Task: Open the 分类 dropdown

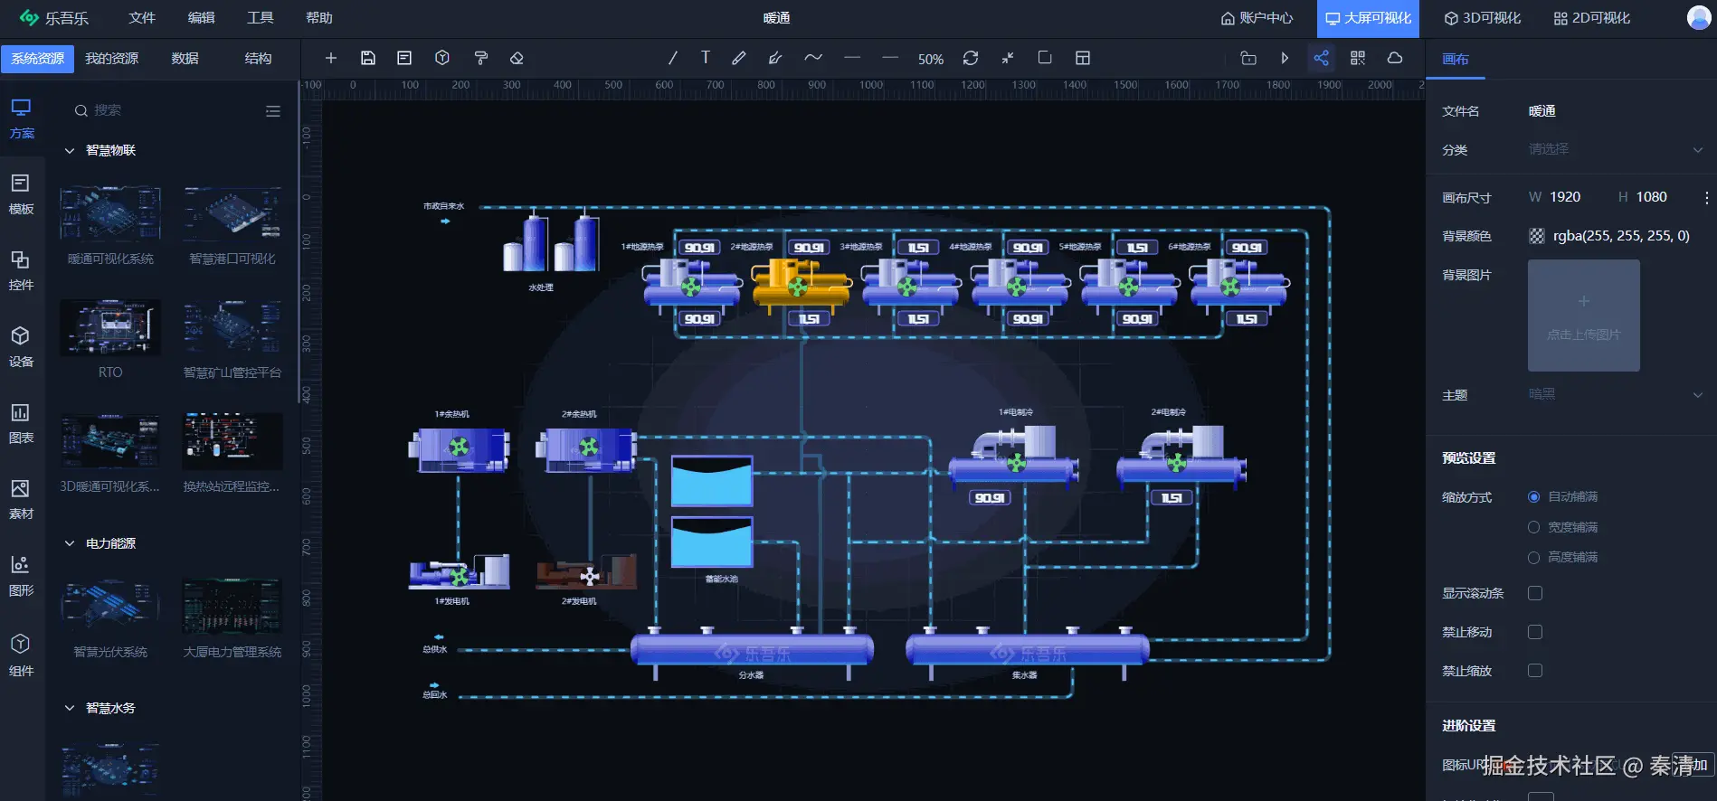Action: 1615,149
